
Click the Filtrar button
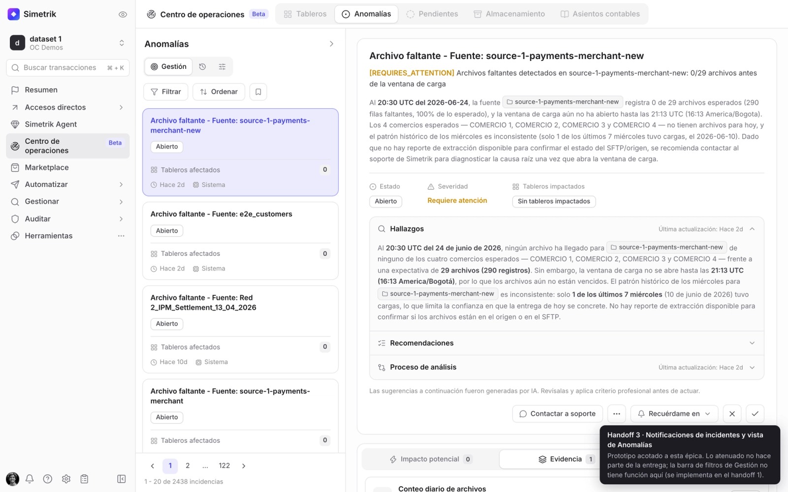click(x=165, y=92)
